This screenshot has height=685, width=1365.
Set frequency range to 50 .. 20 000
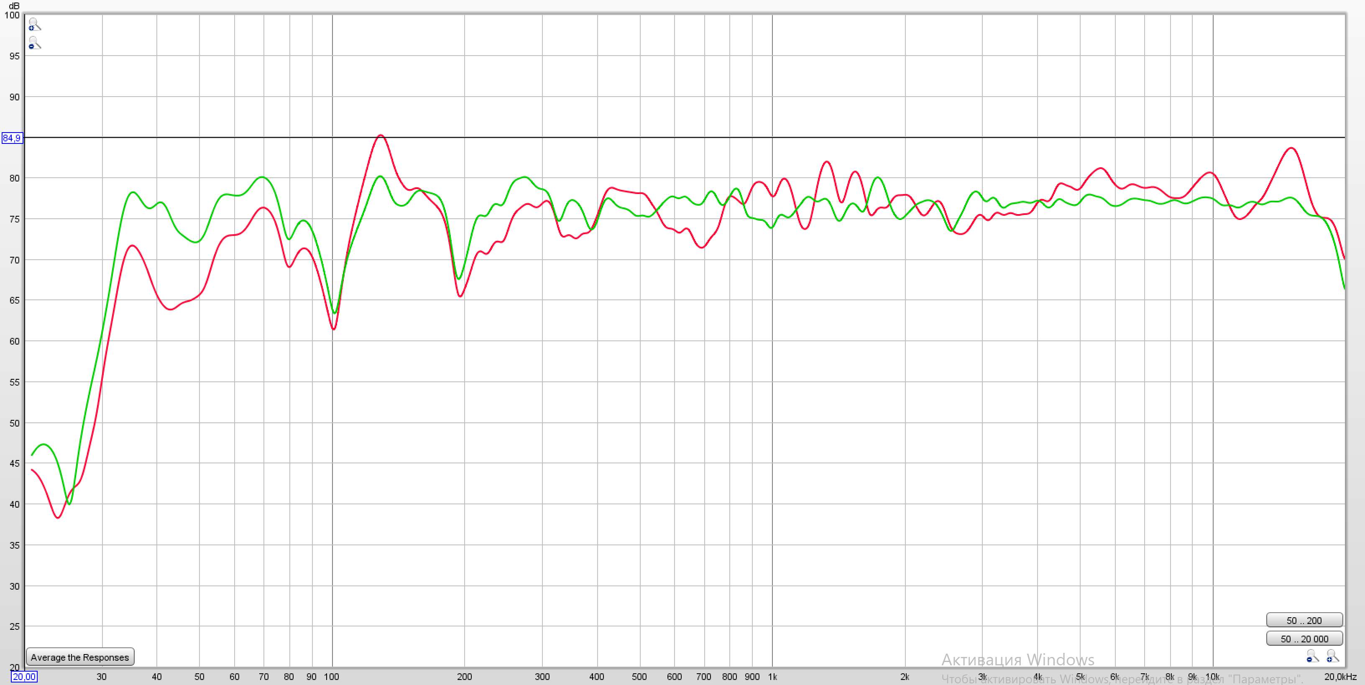coord(1304,639)
